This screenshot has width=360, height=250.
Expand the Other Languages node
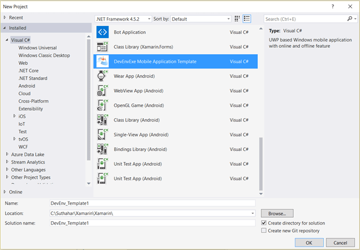(7, 169)
